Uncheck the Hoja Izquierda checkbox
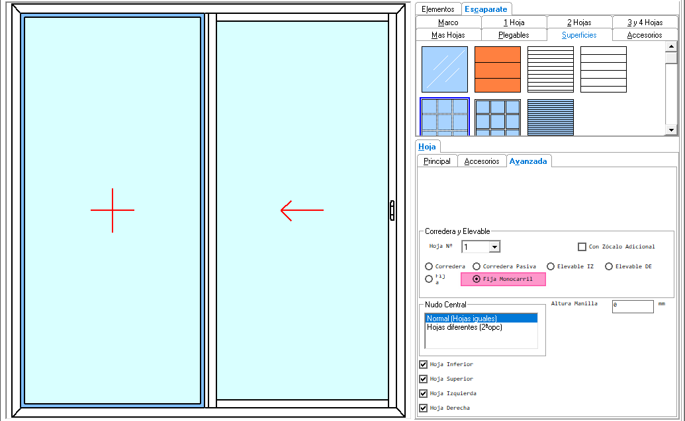Image resolution: width=685 pixels, height=421 pixels. tap(424, 393)
